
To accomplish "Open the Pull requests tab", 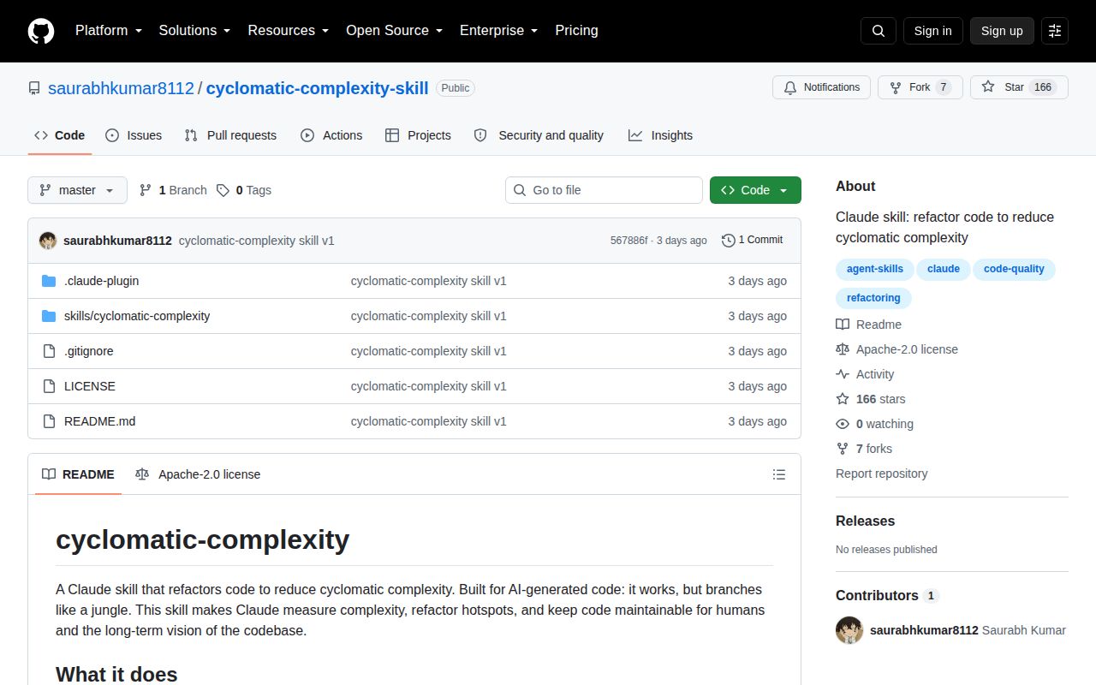I will [231, 135].
